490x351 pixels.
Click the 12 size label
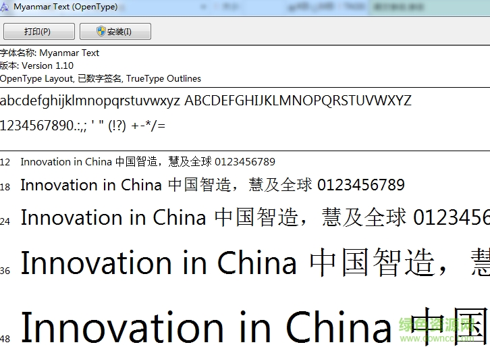point(5,162)
